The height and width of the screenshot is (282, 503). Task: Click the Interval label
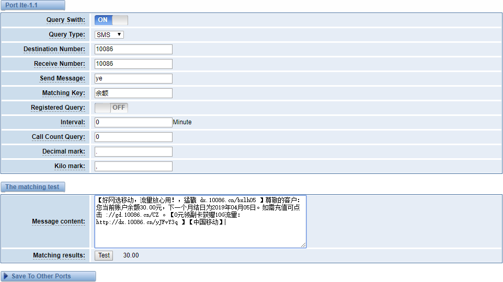click(x=73, y=122)
